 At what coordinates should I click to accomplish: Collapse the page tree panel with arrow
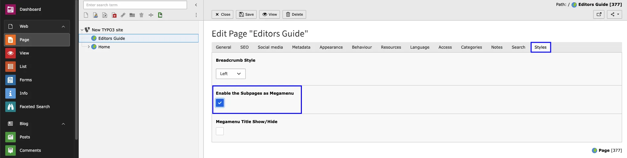[x=196, y=5]
